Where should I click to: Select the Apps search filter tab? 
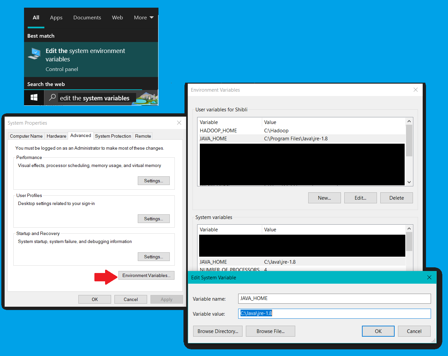(56, 18)
